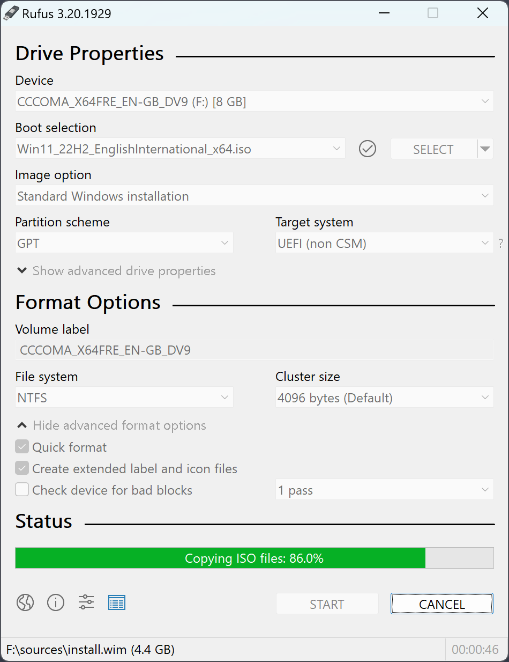Open the Device dropdown
This screenshot has width=509, height=662.
click(254, 101)
